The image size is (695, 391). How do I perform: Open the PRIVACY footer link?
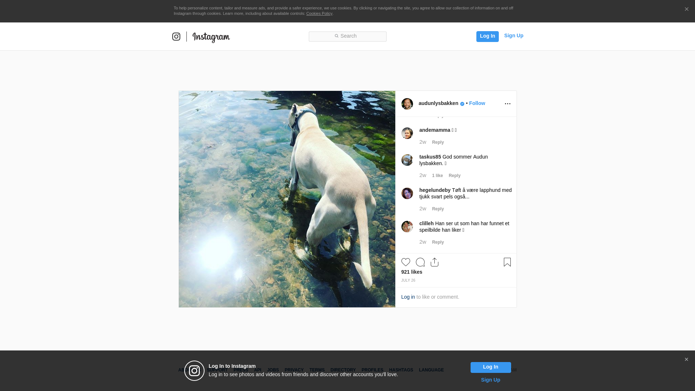[x=294, y=370]
